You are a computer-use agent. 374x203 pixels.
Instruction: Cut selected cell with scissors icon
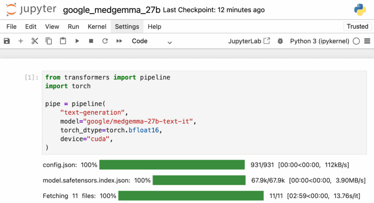35,41
